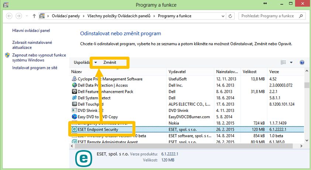Open Zobrazit nainstalované aktualizace link
The height and width of the screenshot is (170, 311).
tap(32, 45)
